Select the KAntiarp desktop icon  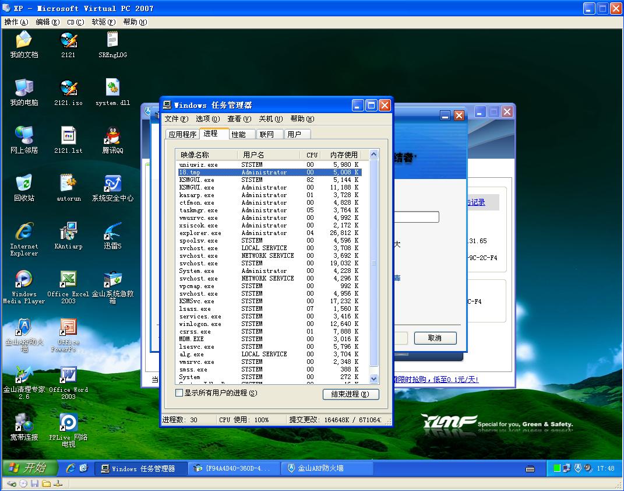pyautogui.click(x=68, y=232)
